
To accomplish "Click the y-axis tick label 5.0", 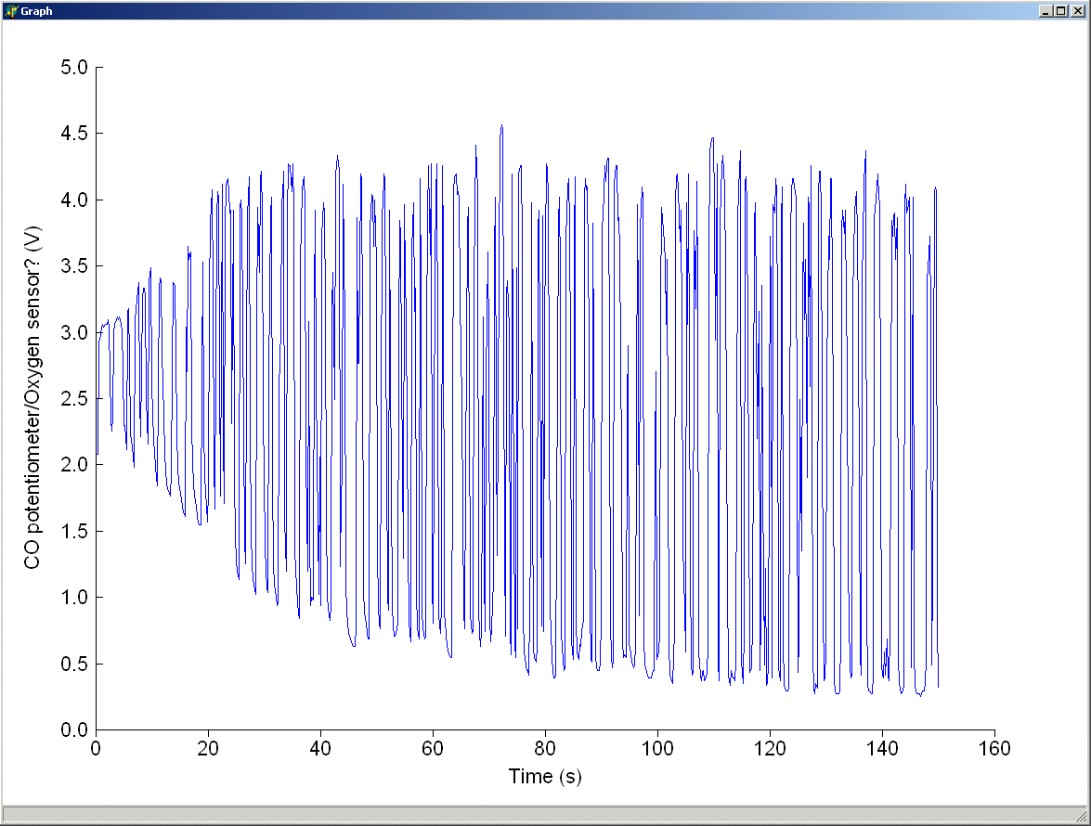I will pos(74,68).
